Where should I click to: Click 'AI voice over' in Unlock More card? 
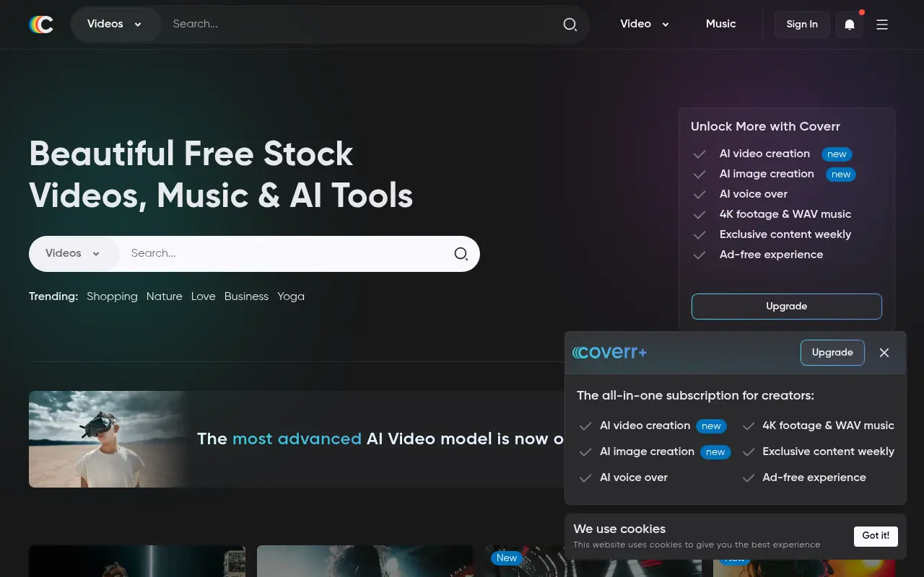click(754, 194)
